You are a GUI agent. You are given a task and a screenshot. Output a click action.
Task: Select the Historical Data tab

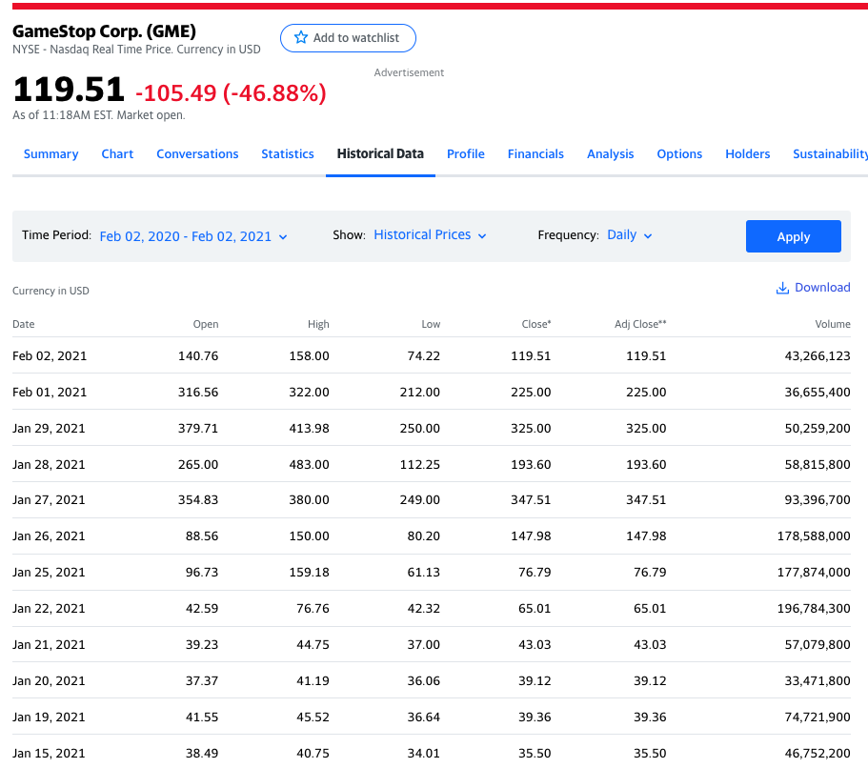380,154
